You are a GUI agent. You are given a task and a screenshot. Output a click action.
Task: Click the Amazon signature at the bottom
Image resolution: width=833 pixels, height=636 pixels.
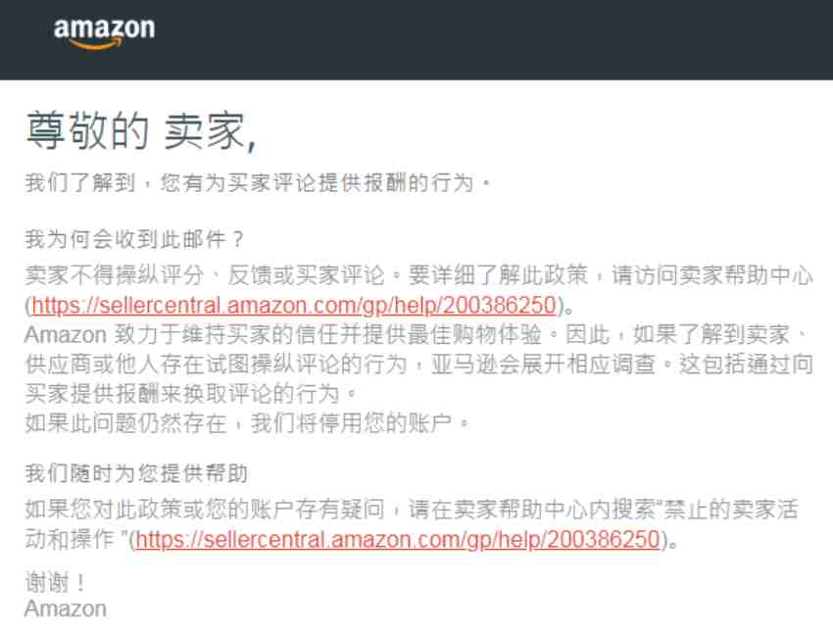66,609
